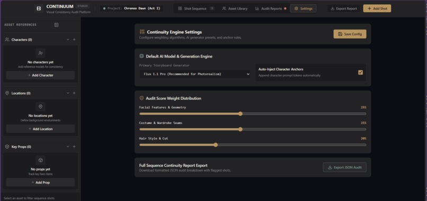Click the ASSET REFERENCES sidebar heading
Viewport: 427px width, 201px height.
click(x=21, y=25)
